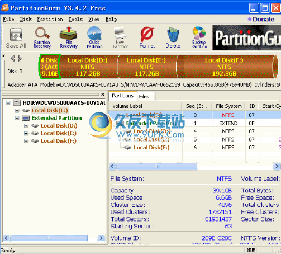Expand Local Disk(C:) tree node

17,111
